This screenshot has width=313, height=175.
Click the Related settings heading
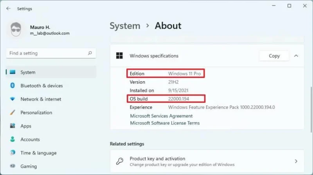coord(127,144)
